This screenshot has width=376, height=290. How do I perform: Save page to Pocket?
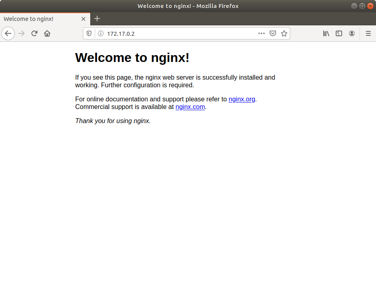(x=273, y=34)
